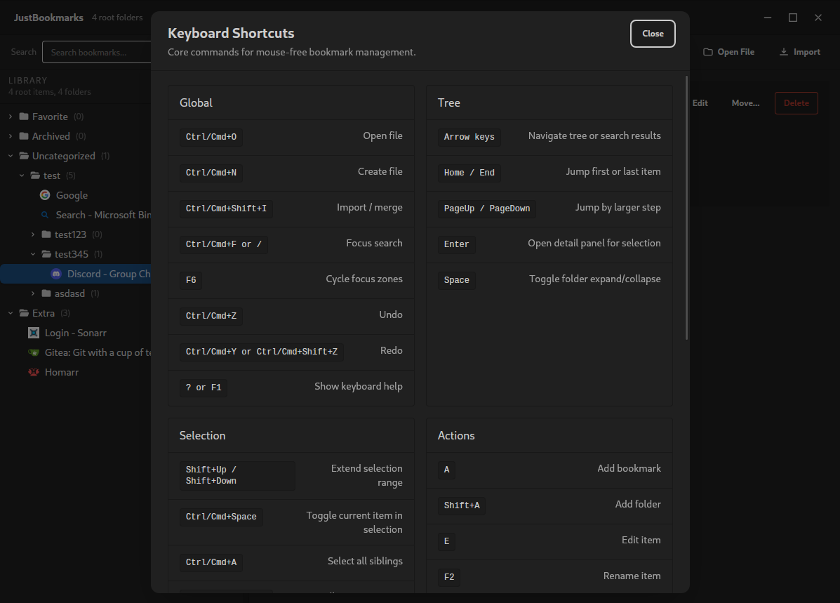
Task: Expand the Favorite folder chevron
Action: [11, 117]
